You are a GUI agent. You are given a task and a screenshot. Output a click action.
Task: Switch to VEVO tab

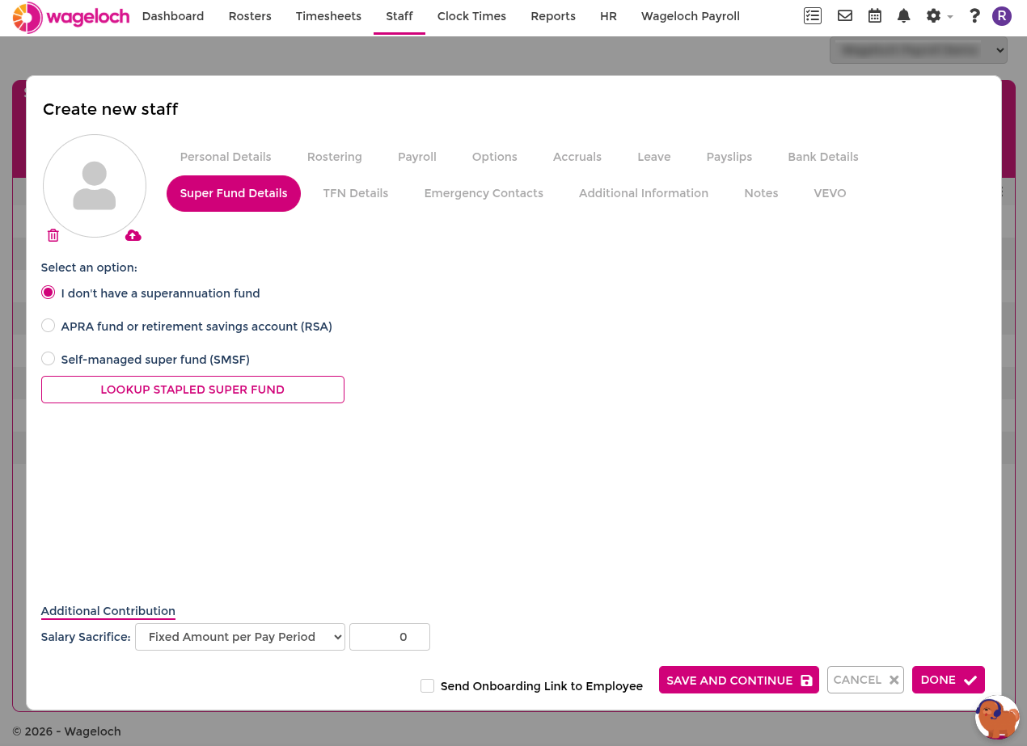click(x=830, y=193)
